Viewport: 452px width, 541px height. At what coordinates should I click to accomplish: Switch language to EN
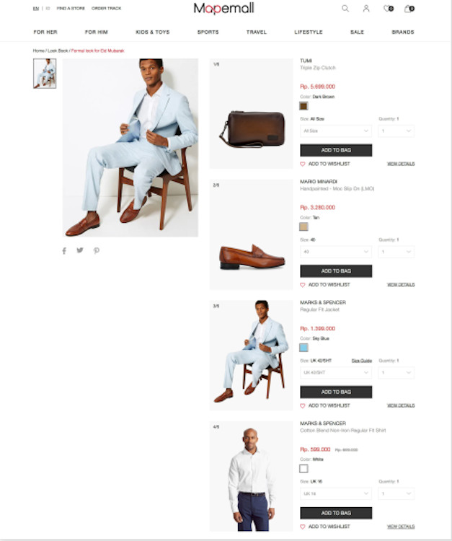coord(36,8)
